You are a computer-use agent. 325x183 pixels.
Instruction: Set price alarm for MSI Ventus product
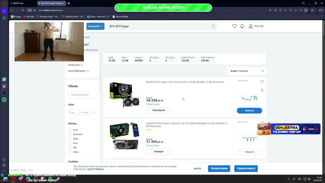click(262, 90)
